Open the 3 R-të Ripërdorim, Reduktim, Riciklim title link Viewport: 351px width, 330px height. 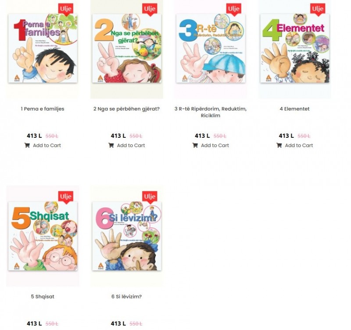coord(211,112)
